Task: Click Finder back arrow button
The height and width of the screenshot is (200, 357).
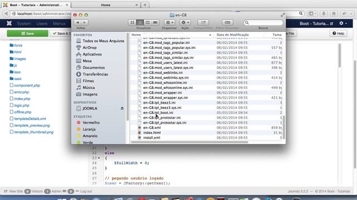Action: (x=78, y=22)
